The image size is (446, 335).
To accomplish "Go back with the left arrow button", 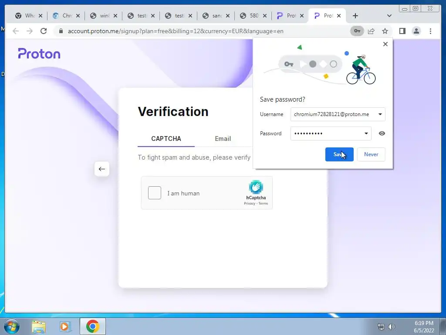I will click(x=102, y=169).
